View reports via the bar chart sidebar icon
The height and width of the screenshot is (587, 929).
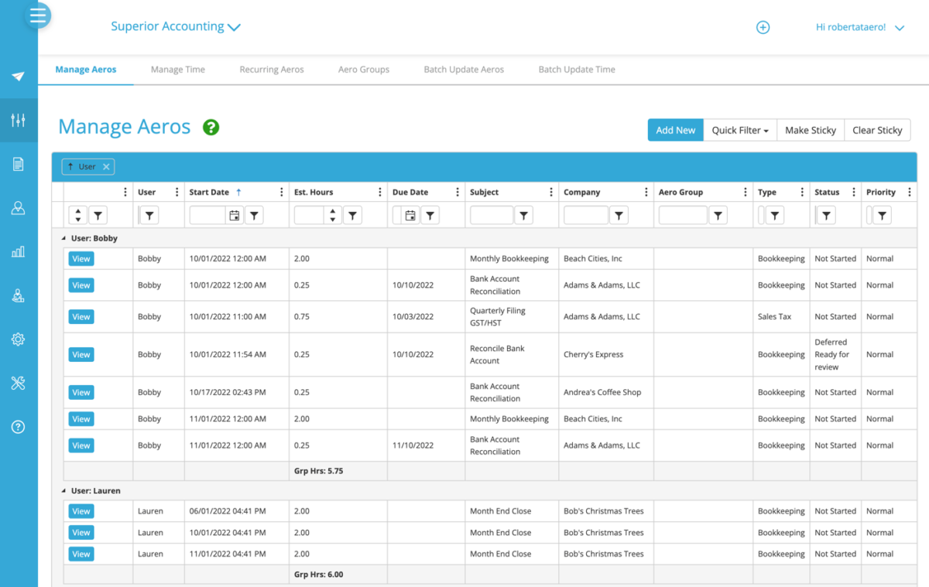point(18,251)
